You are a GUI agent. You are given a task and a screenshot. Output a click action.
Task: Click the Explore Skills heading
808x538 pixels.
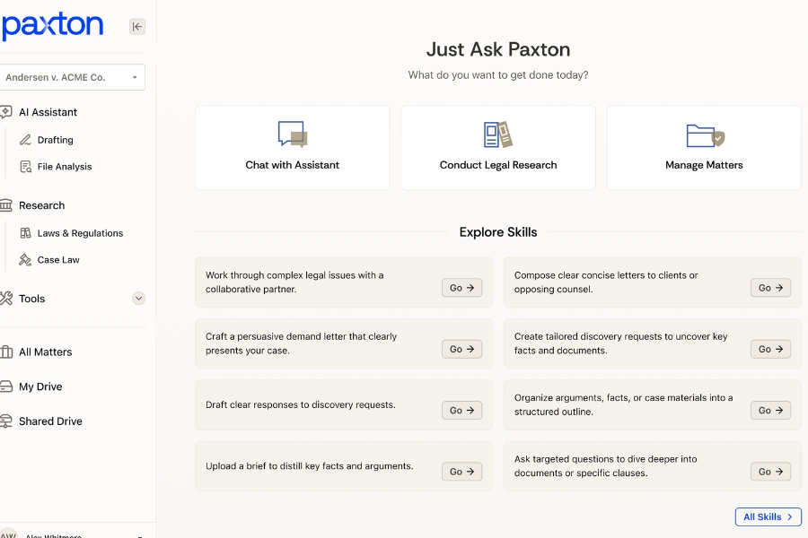click(x=497, y=232)
